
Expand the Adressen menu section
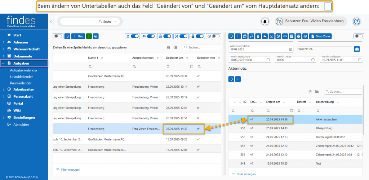click(3, 42)
